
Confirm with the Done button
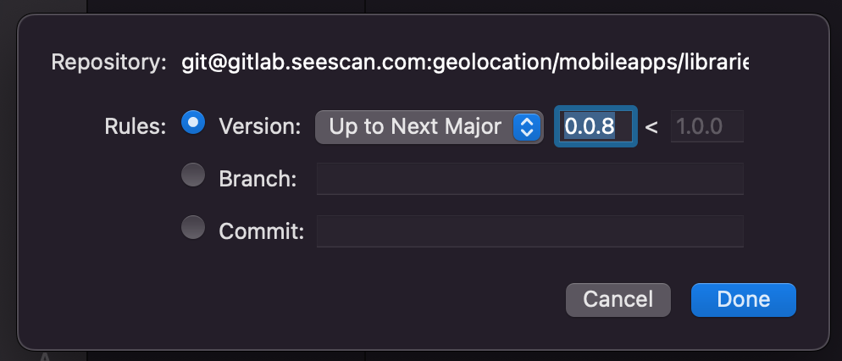743,299
